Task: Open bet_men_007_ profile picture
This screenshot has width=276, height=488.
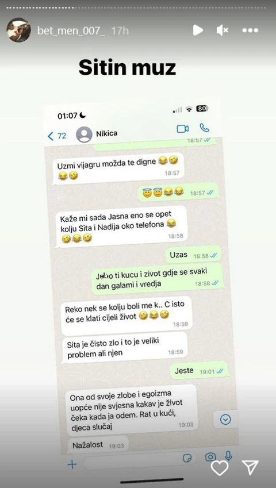Action: coord(18,30)
